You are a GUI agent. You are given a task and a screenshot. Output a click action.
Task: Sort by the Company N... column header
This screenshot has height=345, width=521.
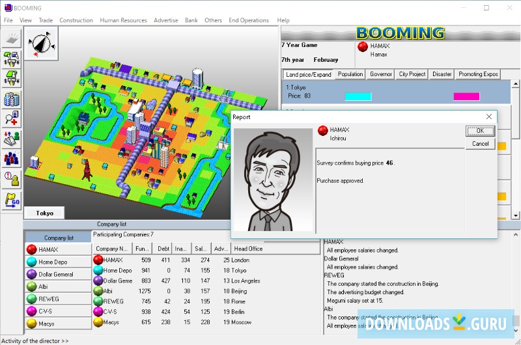click(x=112, y=249)
